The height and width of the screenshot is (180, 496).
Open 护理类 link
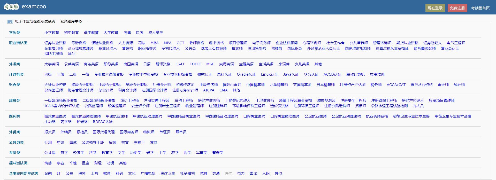click(x=82, y=122)
